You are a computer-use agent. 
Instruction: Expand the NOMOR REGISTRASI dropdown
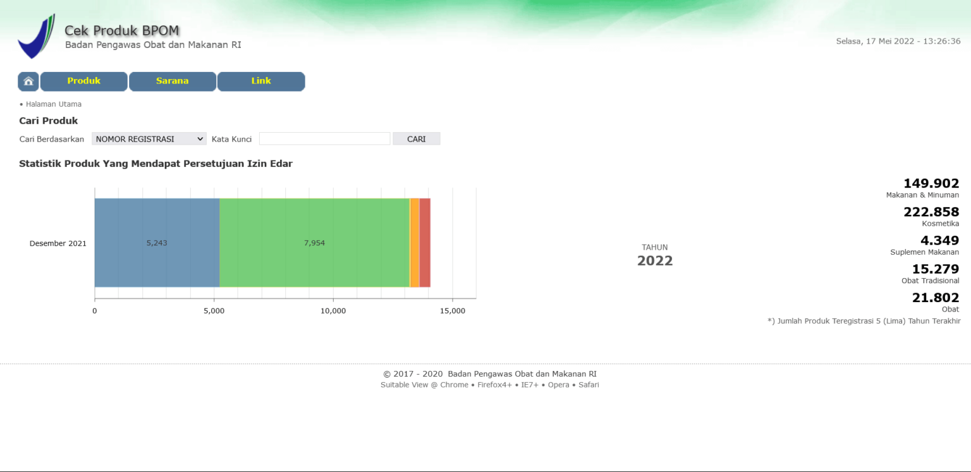click(149, 139)
